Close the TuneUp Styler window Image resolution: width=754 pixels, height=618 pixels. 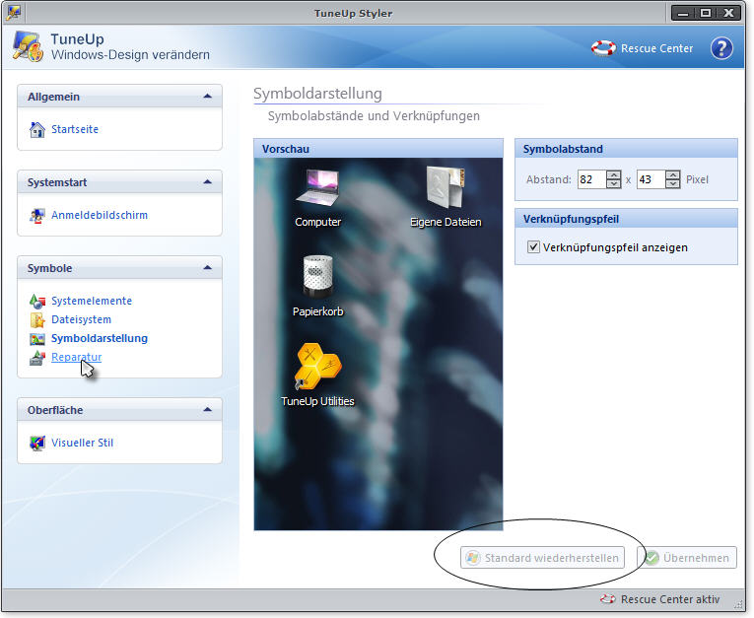[729, 13]
